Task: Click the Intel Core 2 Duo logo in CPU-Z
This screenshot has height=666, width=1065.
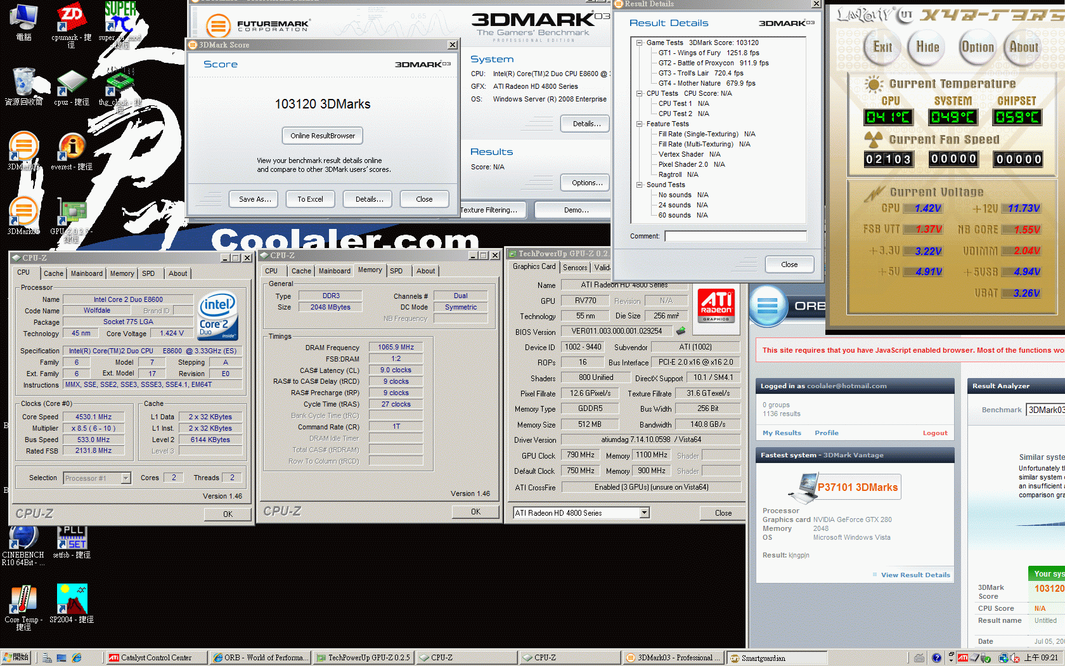Action: (217, 315)
